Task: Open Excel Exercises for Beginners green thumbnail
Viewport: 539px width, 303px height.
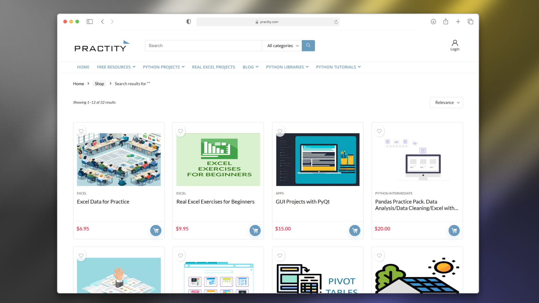Action: click(x=218, y=160)
